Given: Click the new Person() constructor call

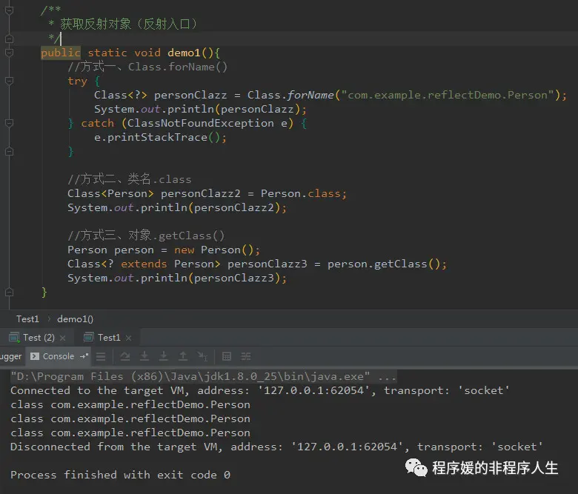Looking at the screenshot, I should (x=214, y=250).
